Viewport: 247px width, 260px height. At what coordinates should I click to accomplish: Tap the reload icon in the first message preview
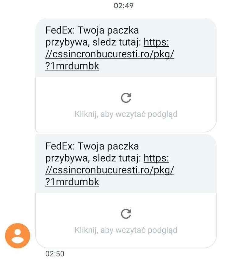coord(126,98)
